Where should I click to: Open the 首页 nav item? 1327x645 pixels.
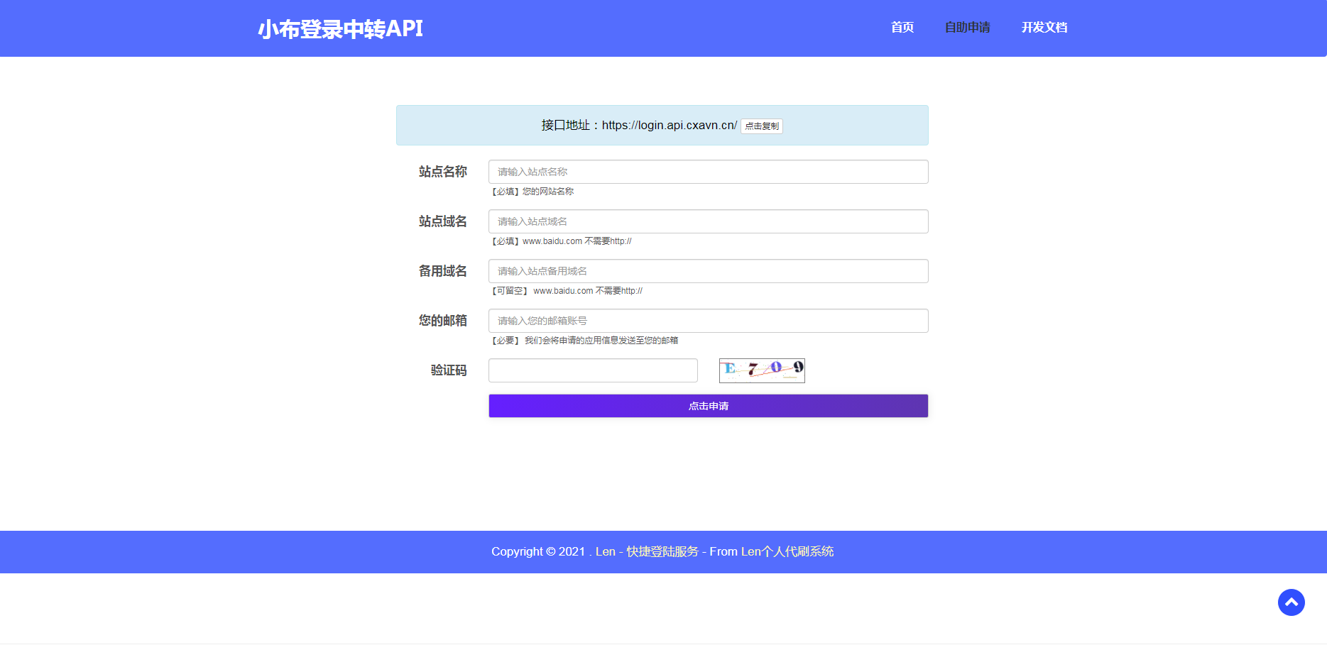[902, 28]
